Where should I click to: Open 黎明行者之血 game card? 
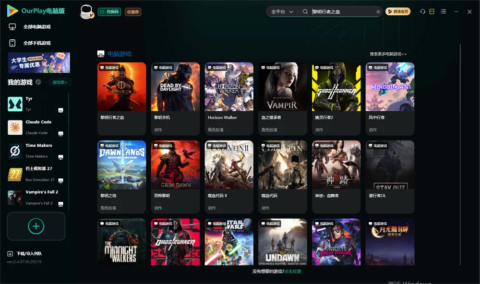click(121, 98)
